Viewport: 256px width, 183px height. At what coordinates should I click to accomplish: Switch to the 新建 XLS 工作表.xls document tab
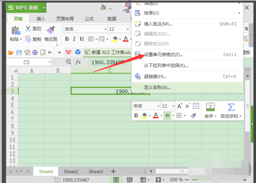(x=108, y=52)
